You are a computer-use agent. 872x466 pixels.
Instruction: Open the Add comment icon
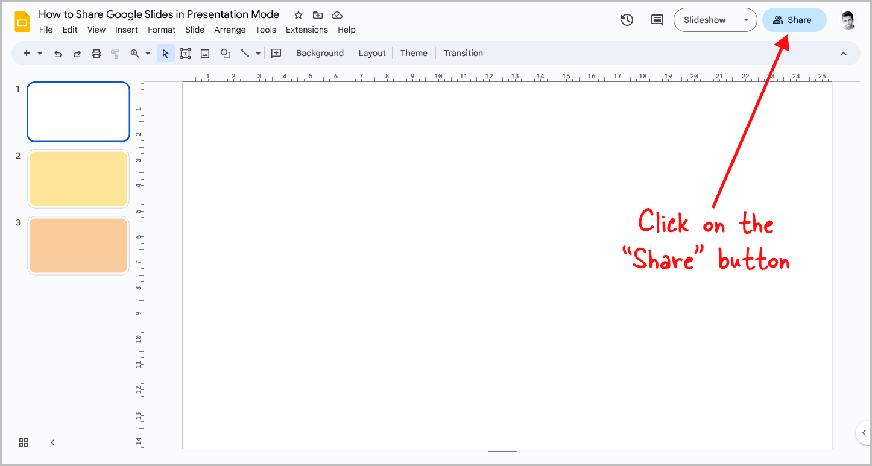pos(657,20)
